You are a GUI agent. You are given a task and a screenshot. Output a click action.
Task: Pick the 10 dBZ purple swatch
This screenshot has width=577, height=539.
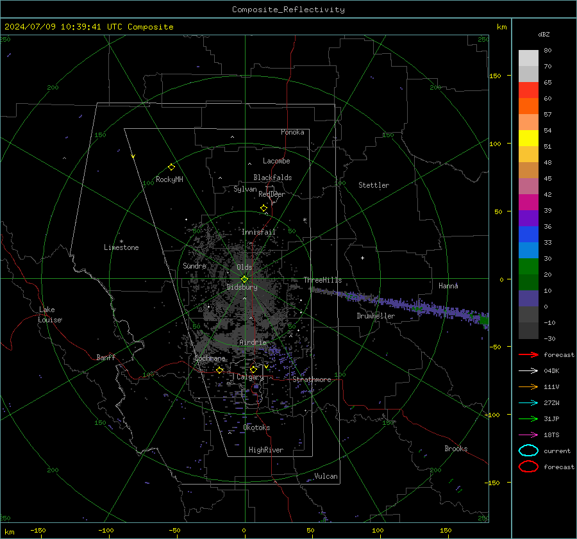tap(528, 299)
